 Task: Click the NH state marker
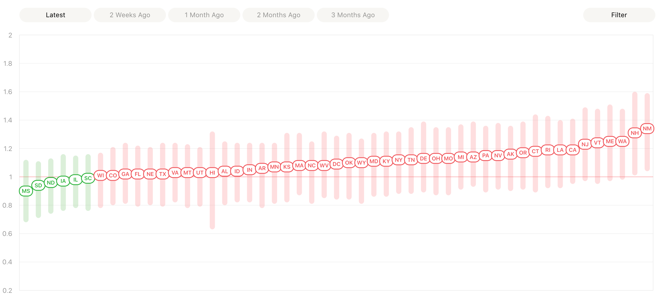pyautogui.click(x=635, y=133)
